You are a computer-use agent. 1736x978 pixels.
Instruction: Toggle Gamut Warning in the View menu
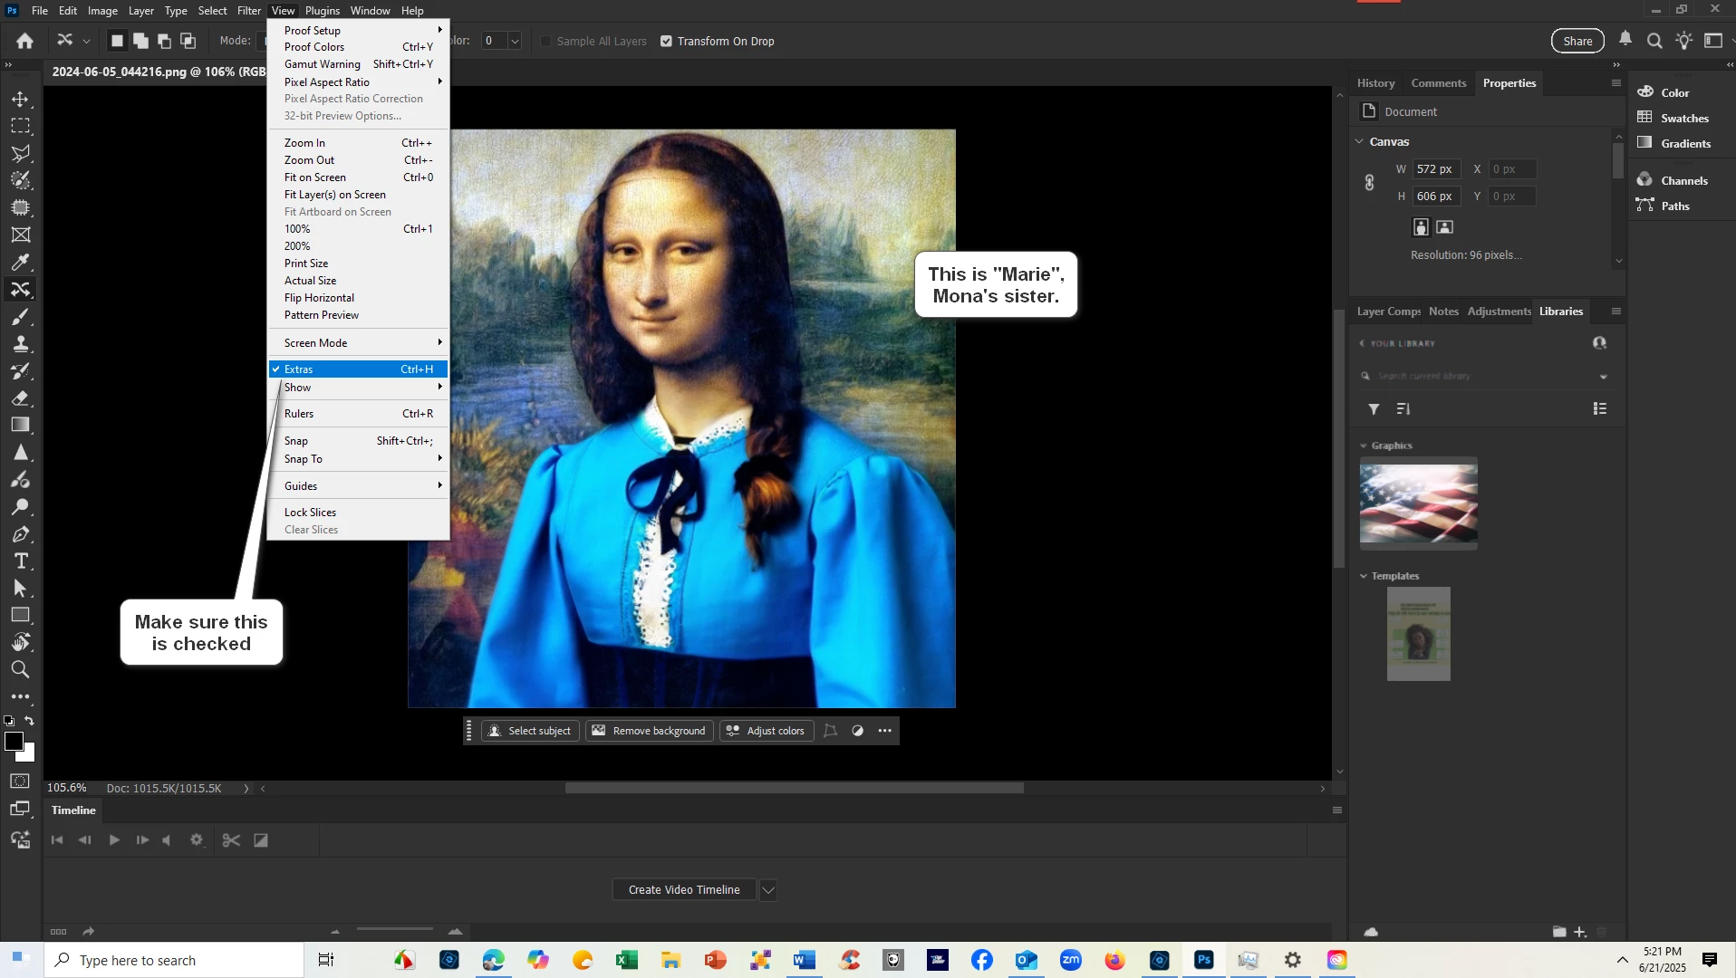coord(359,64)
